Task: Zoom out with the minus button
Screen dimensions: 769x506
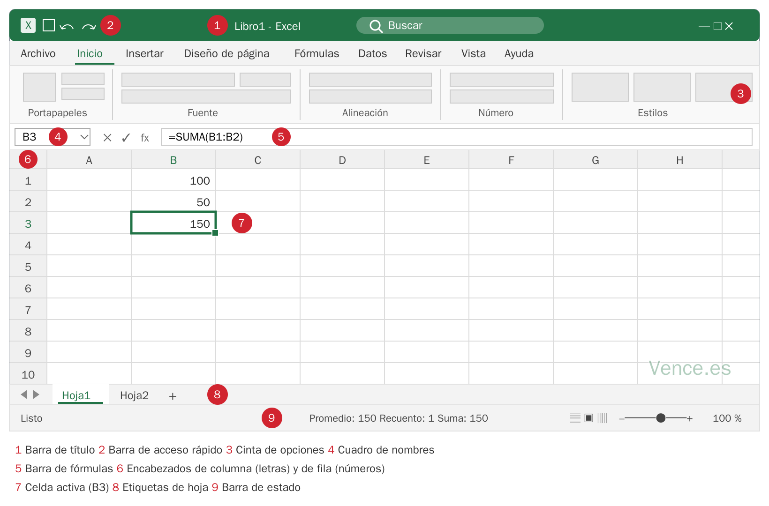Action: (622, 418)
